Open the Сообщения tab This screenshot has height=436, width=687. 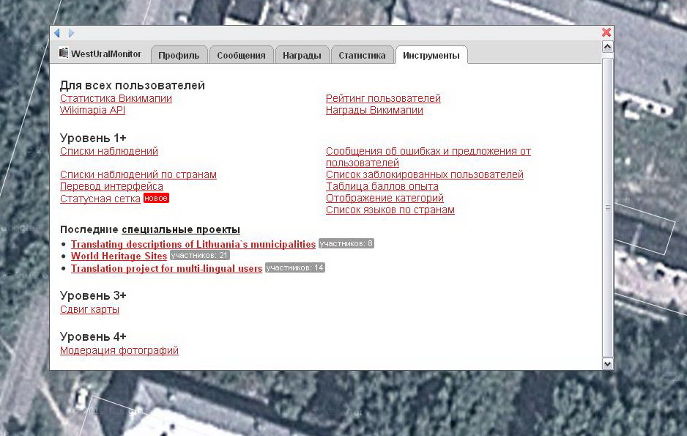(241, 56)
